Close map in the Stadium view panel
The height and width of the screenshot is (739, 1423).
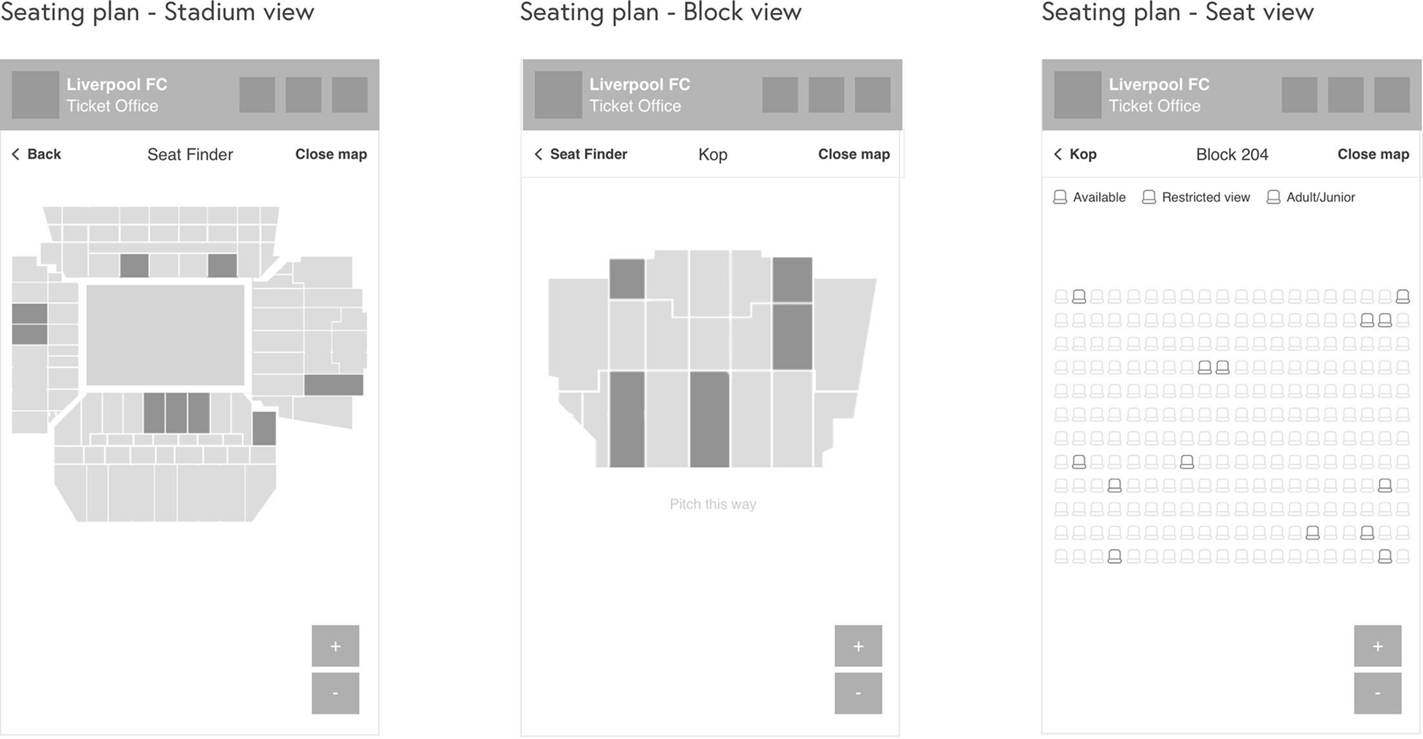pyautogui.click(x=331, y=154)
